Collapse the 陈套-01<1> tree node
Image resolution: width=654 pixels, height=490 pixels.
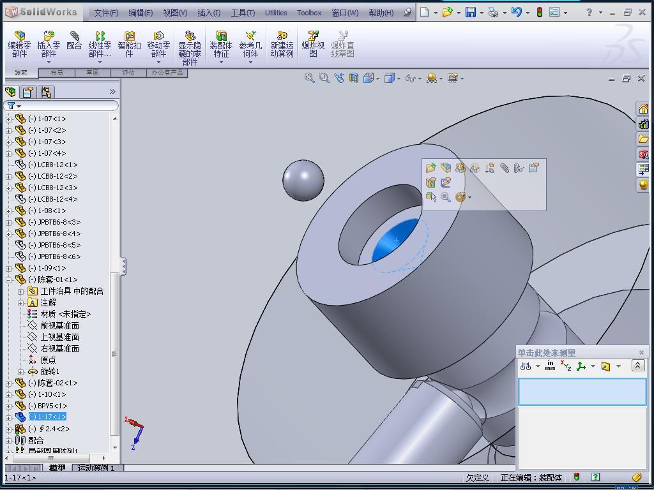coord(9,279)
